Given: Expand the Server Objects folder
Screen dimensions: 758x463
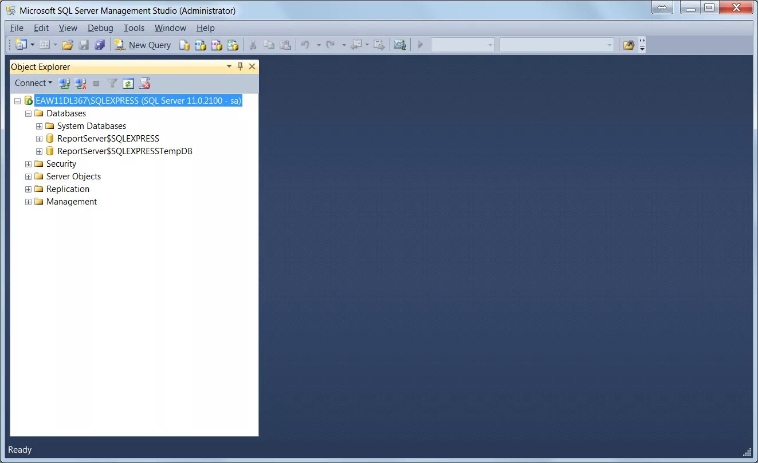Looking at the screenshot, I should click(x=28, y=176).
